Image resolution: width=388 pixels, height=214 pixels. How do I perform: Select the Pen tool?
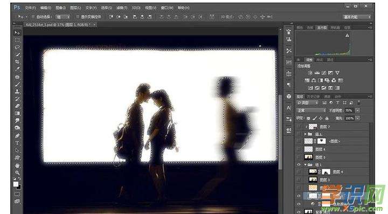(x=17, y=136)
